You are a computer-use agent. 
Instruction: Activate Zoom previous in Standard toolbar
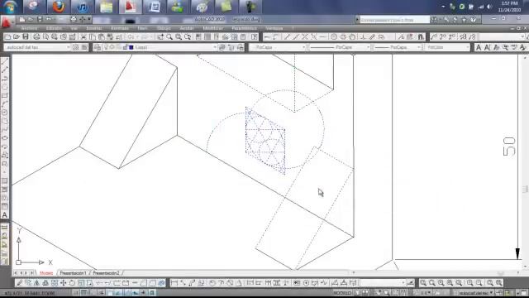[188, 36]
